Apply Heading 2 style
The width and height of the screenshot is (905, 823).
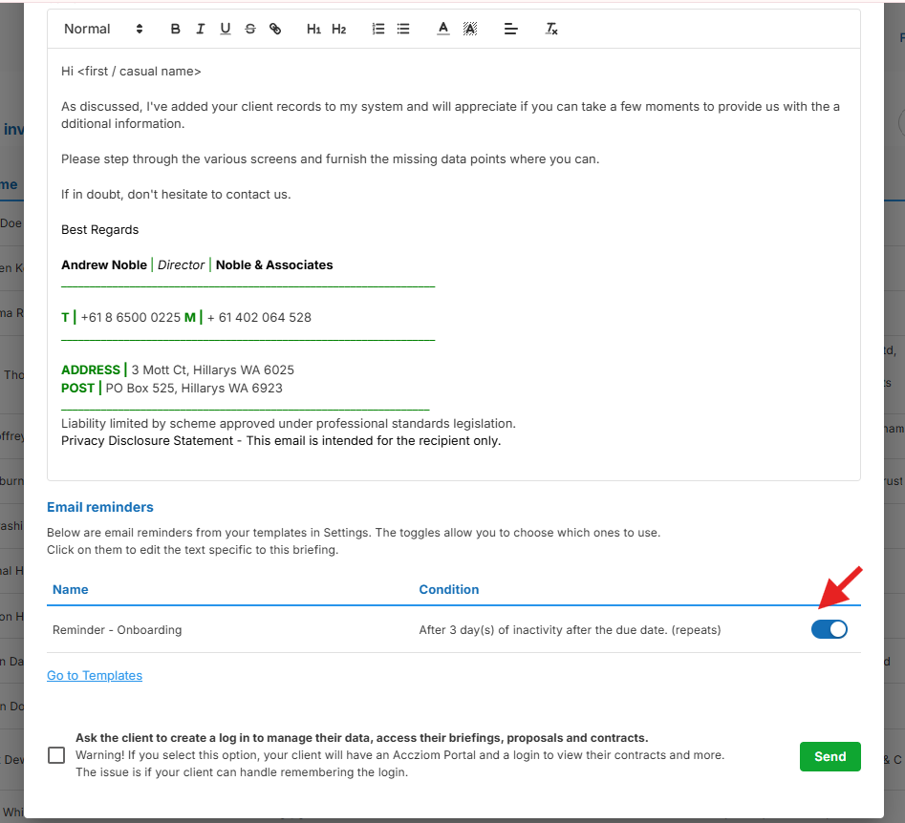[339, 29]
